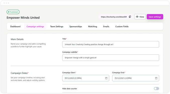The width and height of the screenshot is (170, 94).
Task: Click the View button
Action: tap(140, 17)
